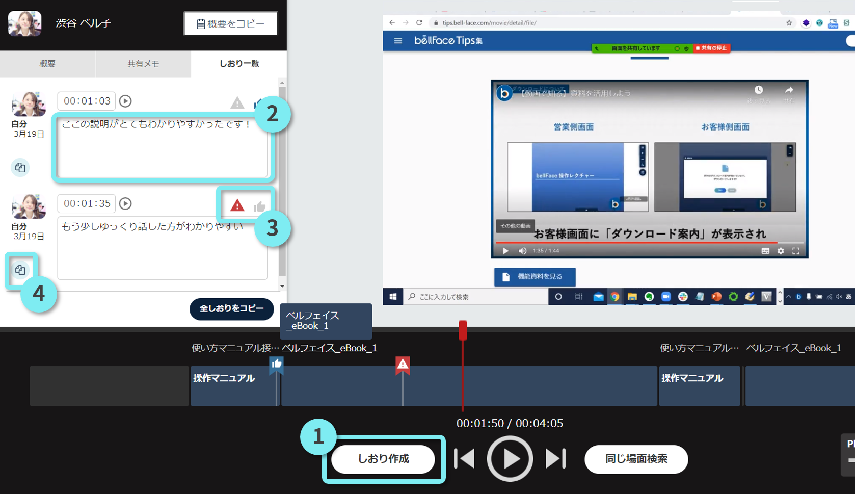Click the 概要をコピー button
The image size is (855, 494).
[230, 23]
